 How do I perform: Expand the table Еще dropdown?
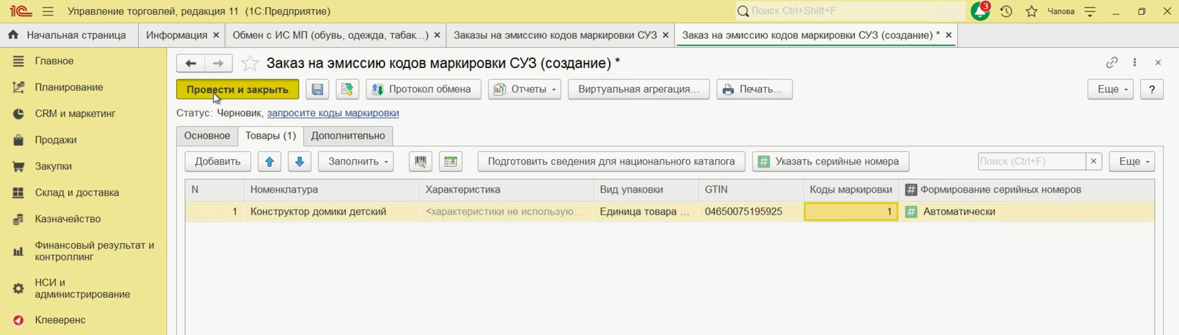pos(1132,162)
